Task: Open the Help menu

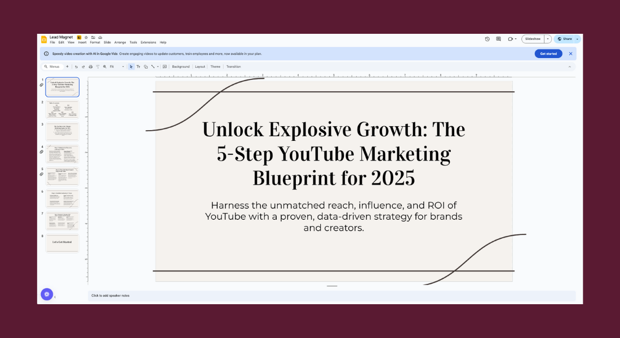Action: [163, 42]
